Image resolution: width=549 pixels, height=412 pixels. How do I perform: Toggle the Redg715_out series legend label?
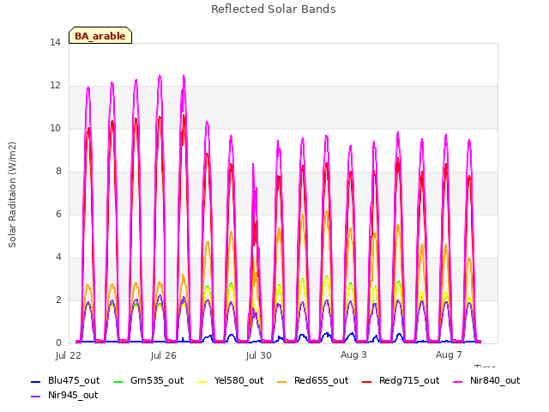point(409,381)
